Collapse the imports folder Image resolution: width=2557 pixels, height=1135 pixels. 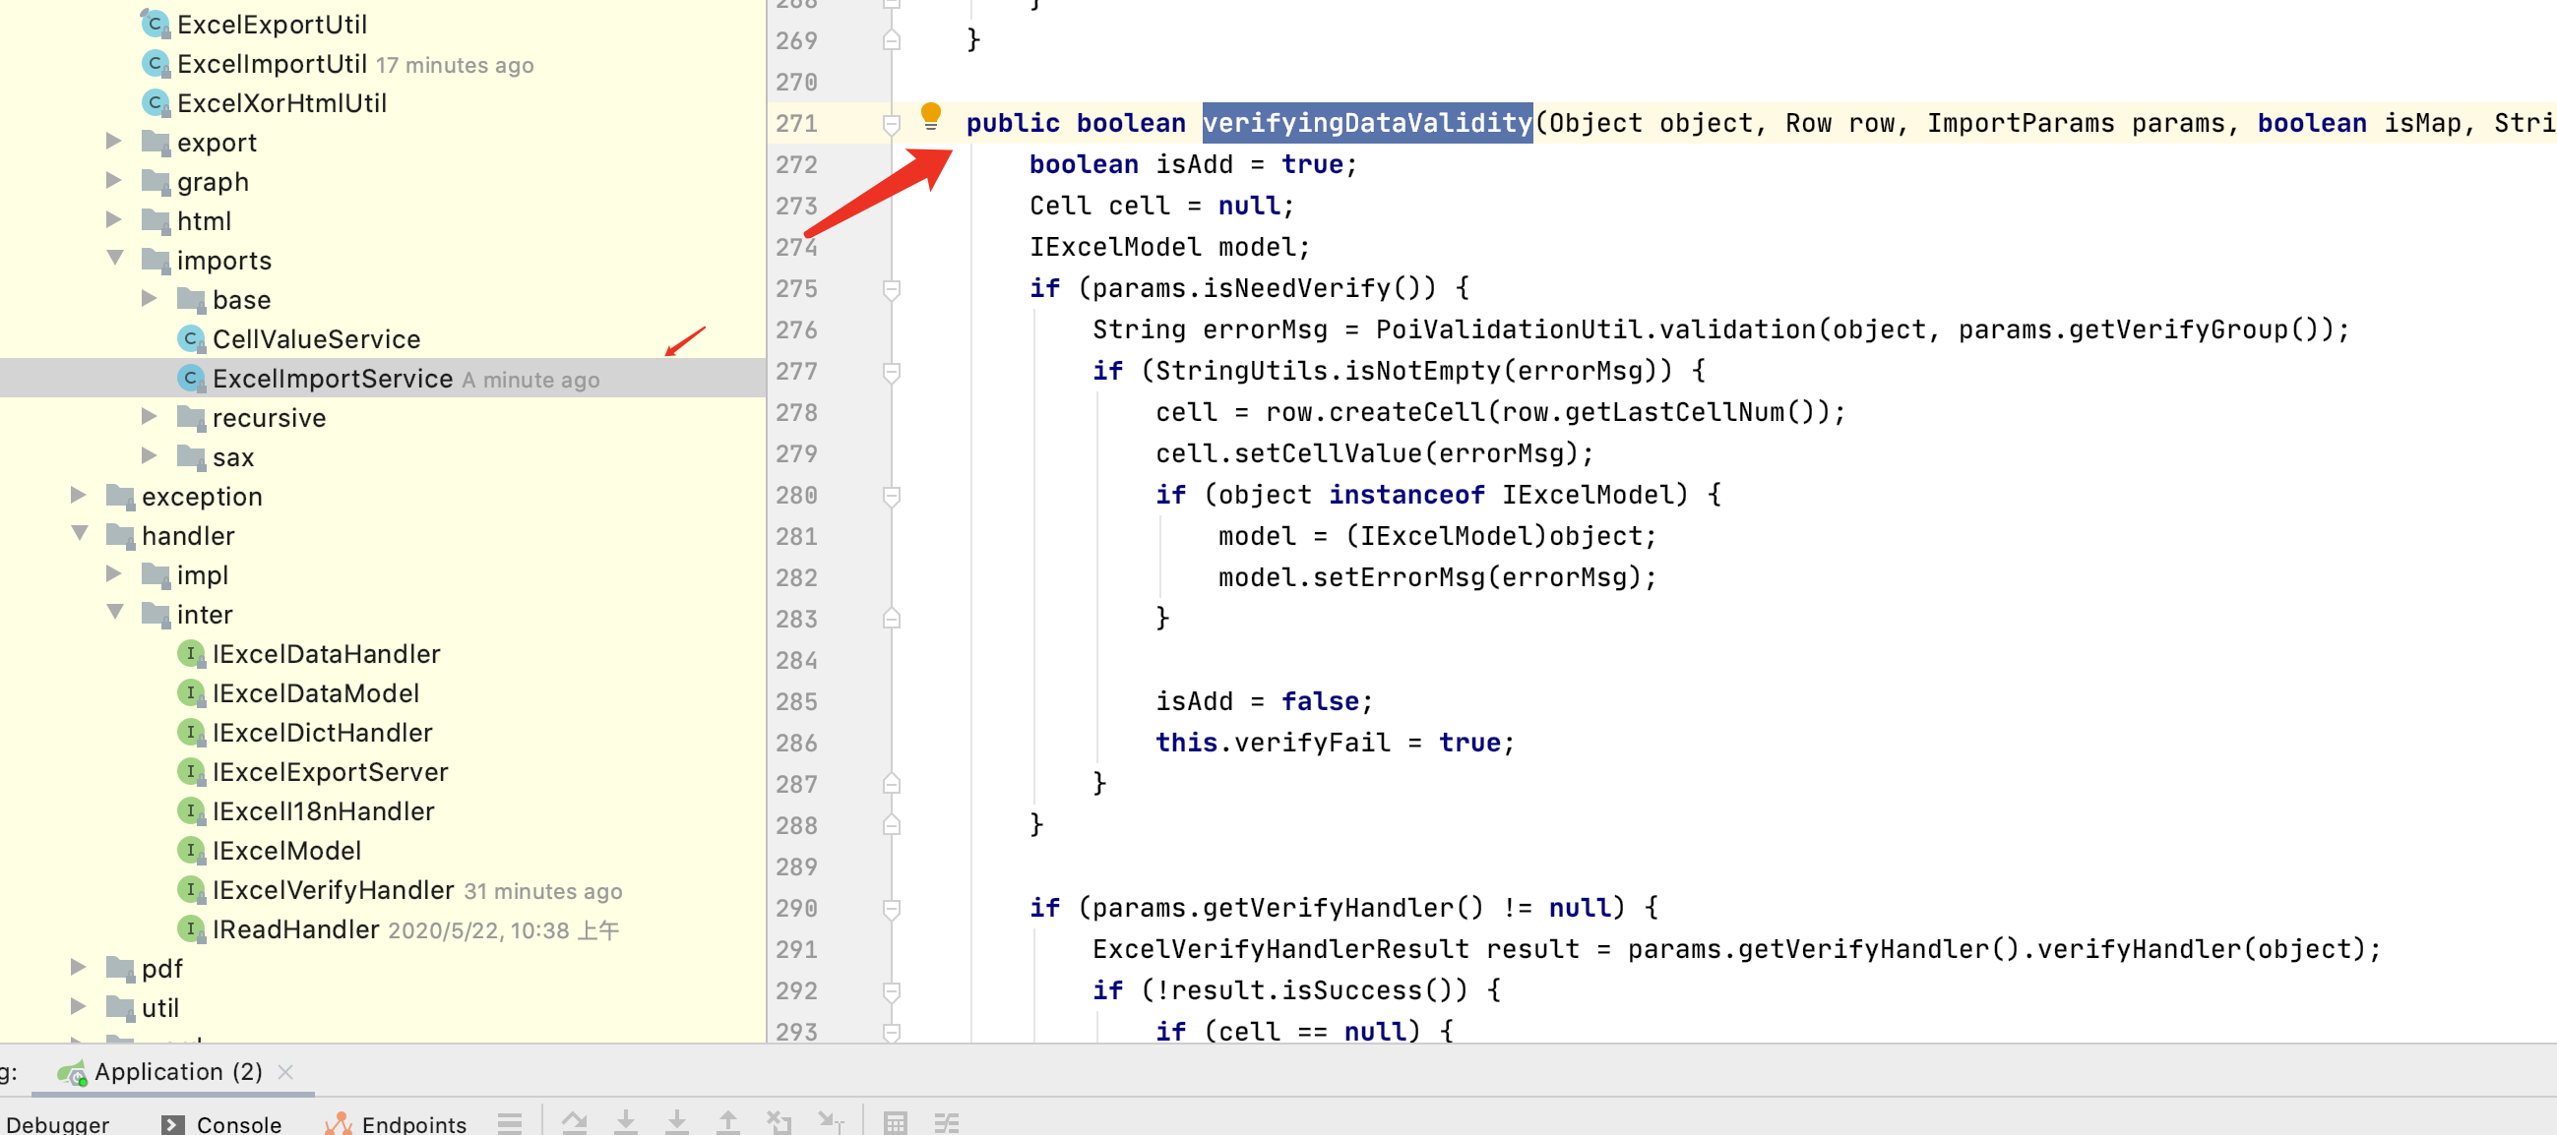coord(116,259)
